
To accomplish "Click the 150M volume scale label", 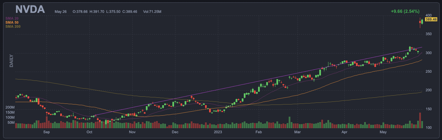I will click(10, 112).
